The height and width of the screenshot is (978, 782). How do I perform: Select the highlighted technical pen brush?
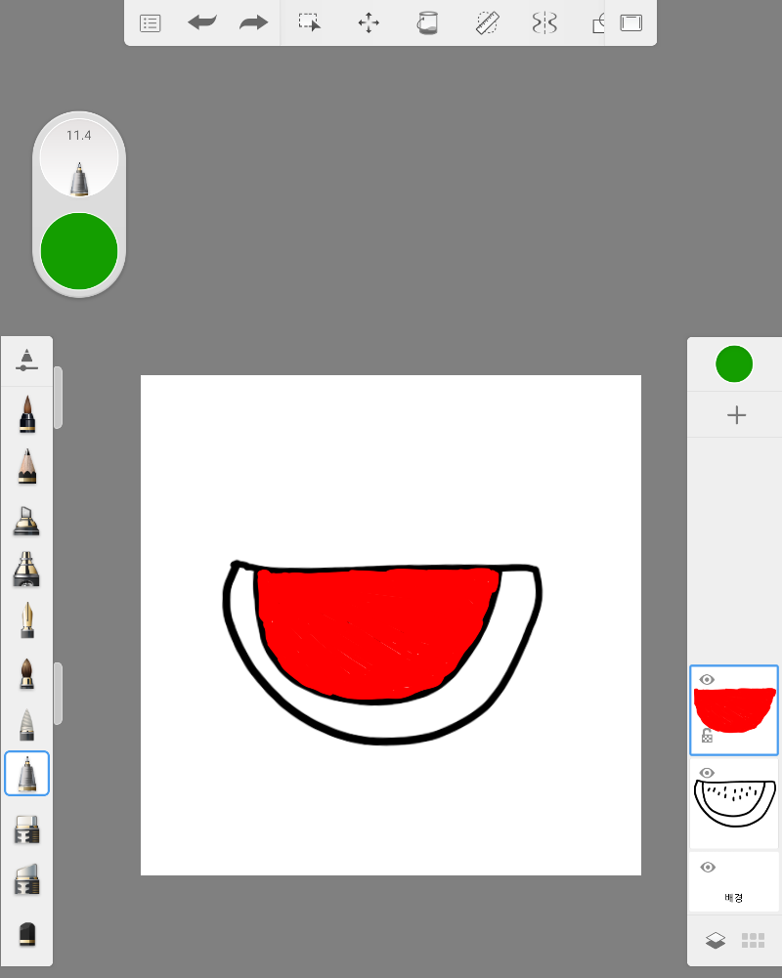pos(26,774)
